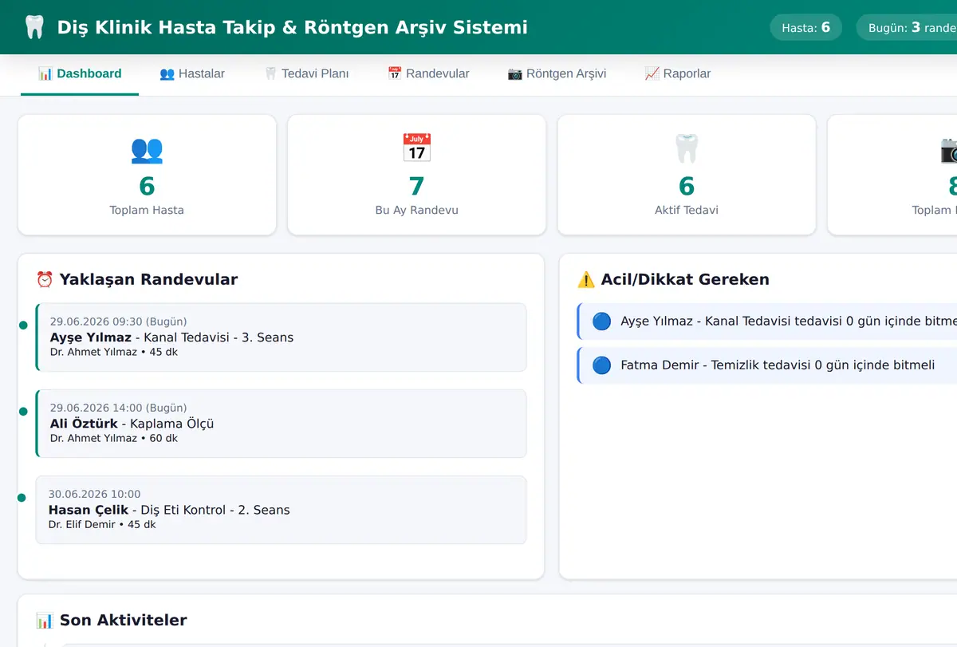The width and height of the screenshot is (957, 647).
Task: Open the Röntgen Arşivi tab
Action: (557, 74)
